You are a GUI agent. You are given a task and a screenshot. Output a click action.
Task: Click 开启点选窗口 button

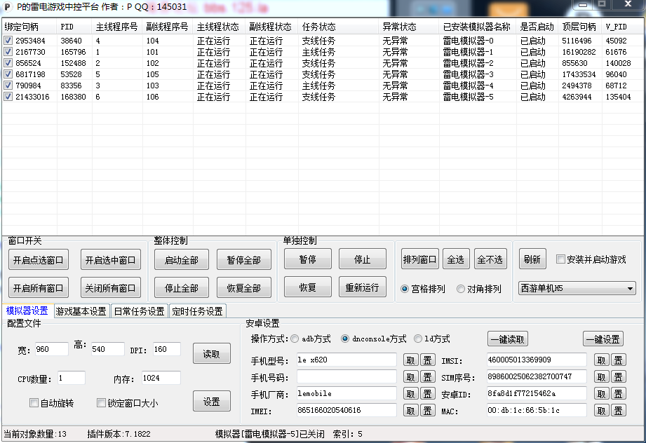click(x=39, y=260)
